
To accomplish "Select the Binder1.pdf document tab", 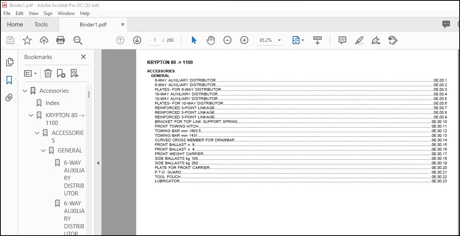I will [93, 25].
